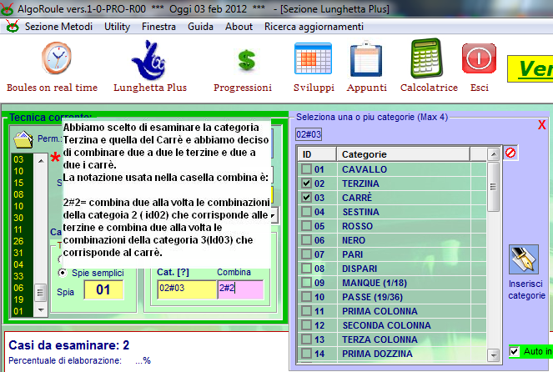
Task: Check the 09 MANQUE (1/18) checkbox
Action: click(x=306, y=283)
